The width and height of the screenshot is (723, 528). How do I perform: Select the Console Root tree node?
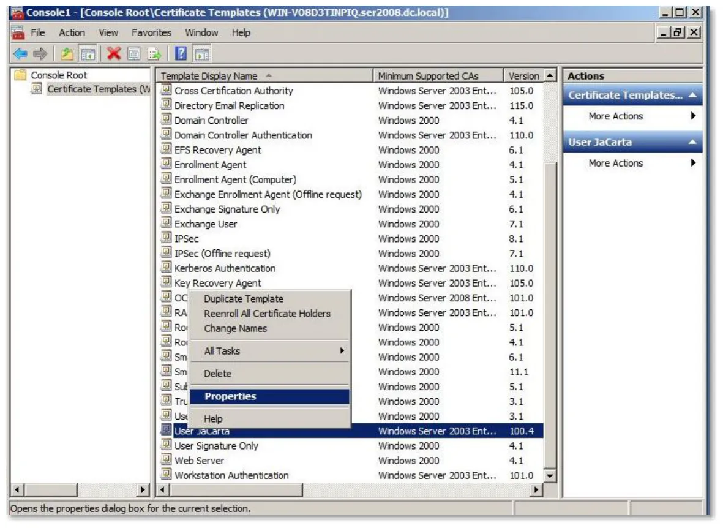point(59,75)
